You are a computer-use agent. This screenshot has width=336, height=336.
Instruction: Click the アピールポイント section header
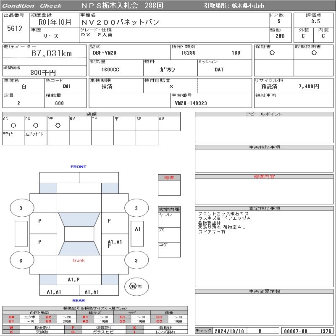pyautogui.click(x=264, y=114)
